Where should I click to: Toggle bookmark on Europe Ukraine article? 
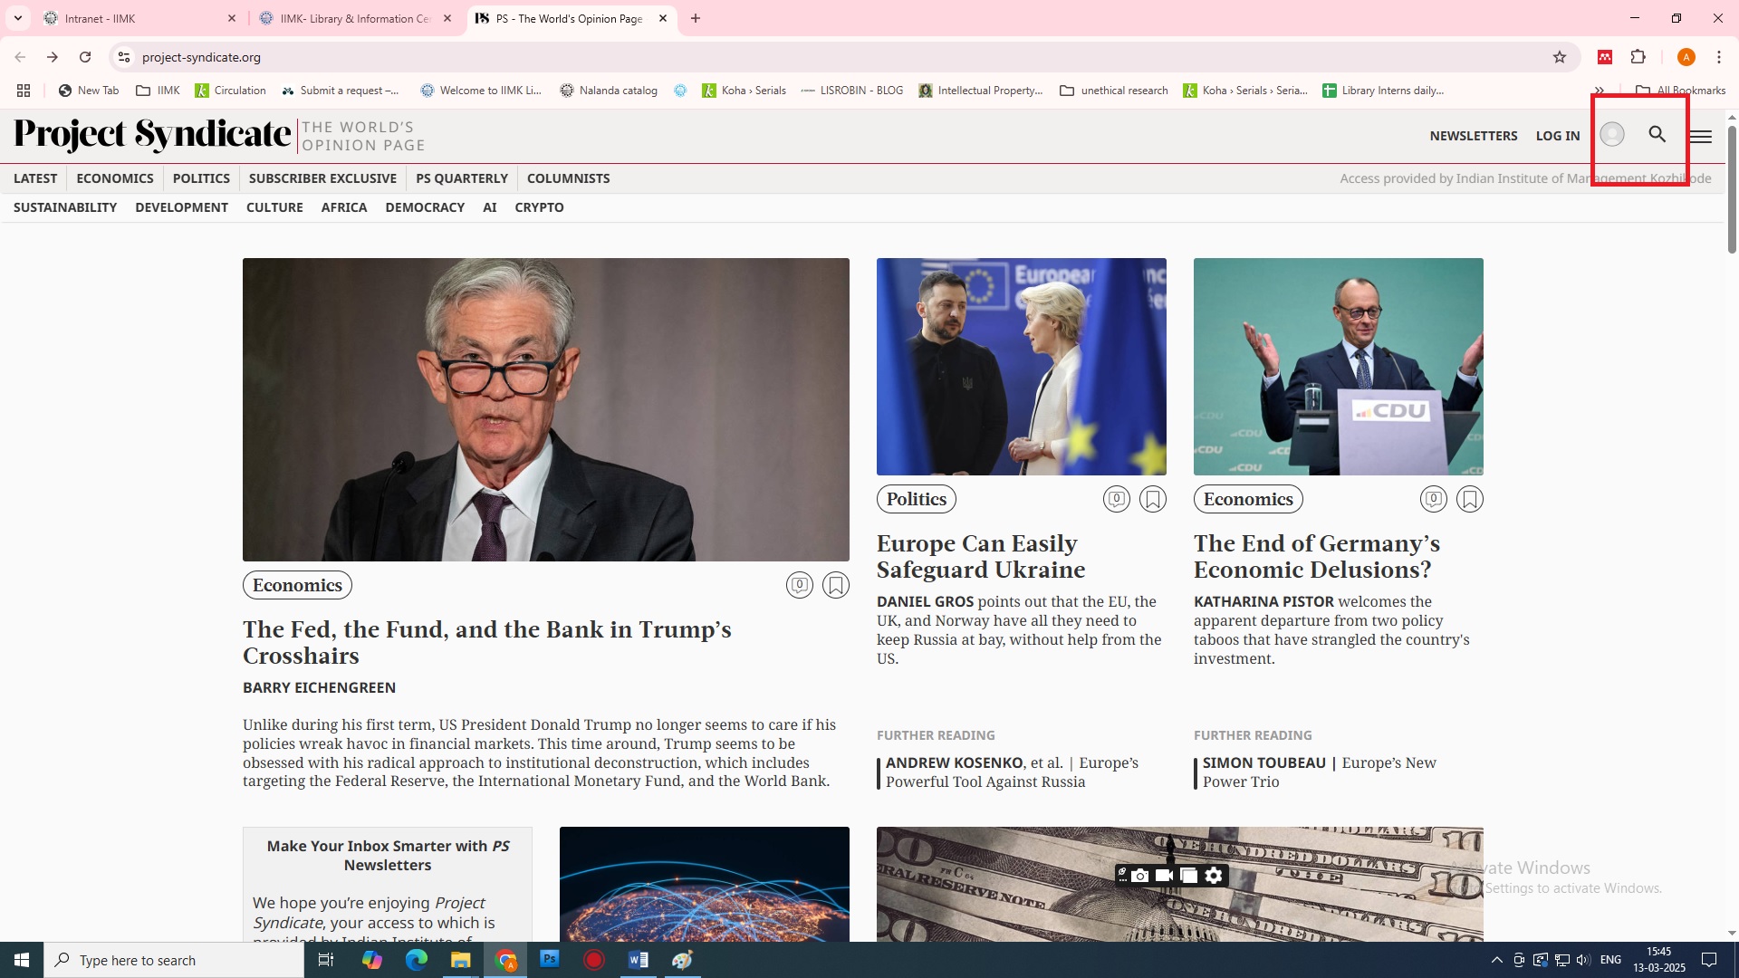(x=1152, y=499)
